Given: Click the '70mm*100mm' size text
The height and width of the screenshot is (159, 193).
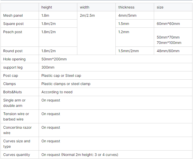Looking at the screenshot, I should pos(169,43).
